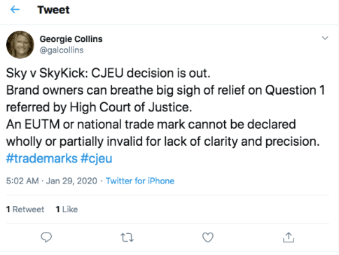Like the tweet with heart icon
The height and width of the screenshot is (255, 339).
(x=208, y=237)
